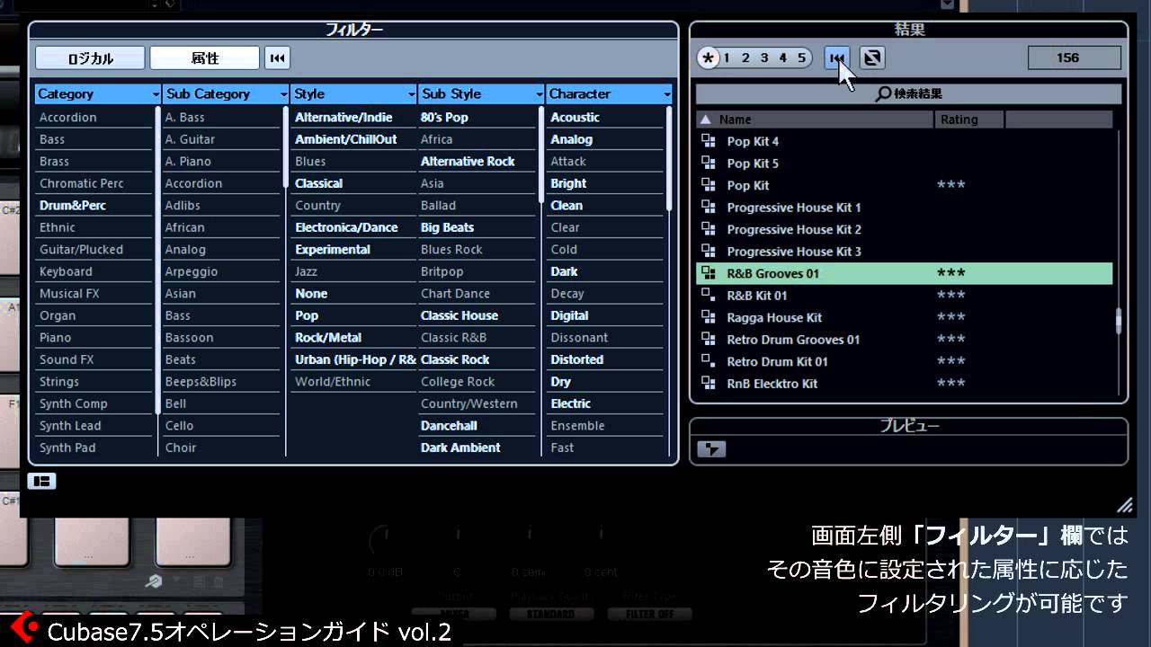Click the results reset filter icon

tap(837, 58)
